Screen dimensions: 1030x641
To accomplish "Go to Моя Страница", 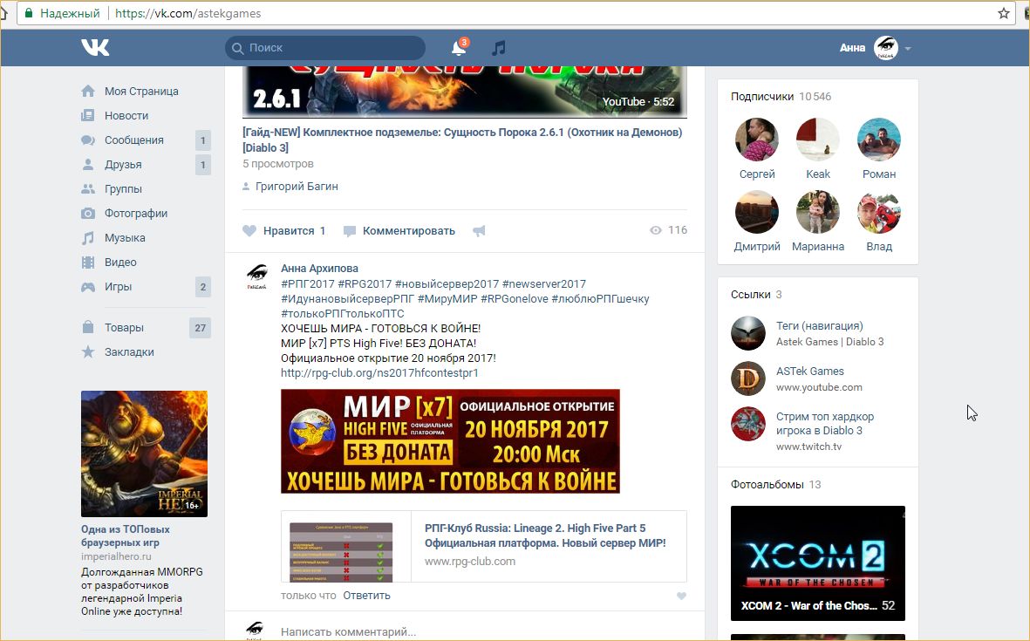I will click(x=141, y=92).
